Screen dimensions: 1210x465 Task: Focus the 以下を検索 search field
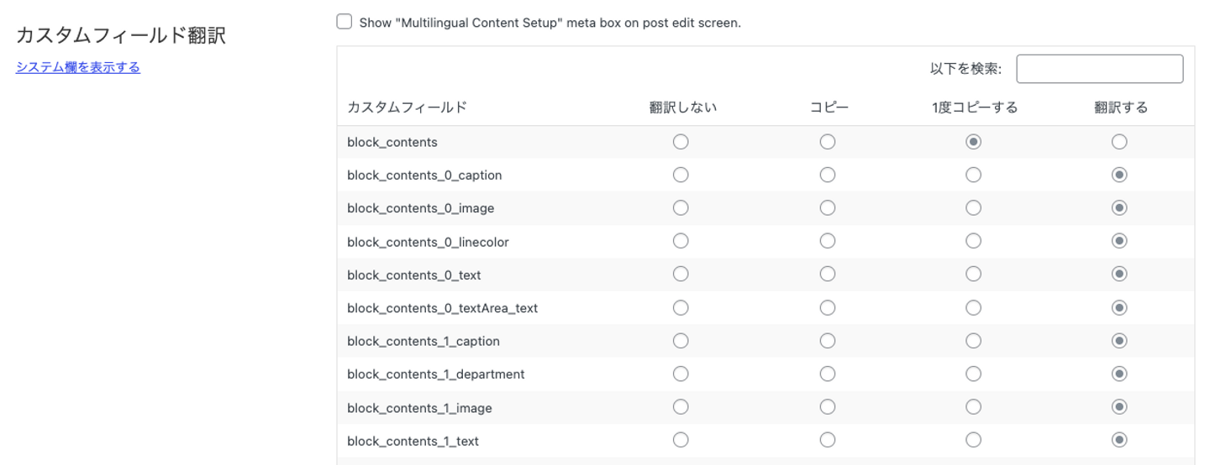1099,69
